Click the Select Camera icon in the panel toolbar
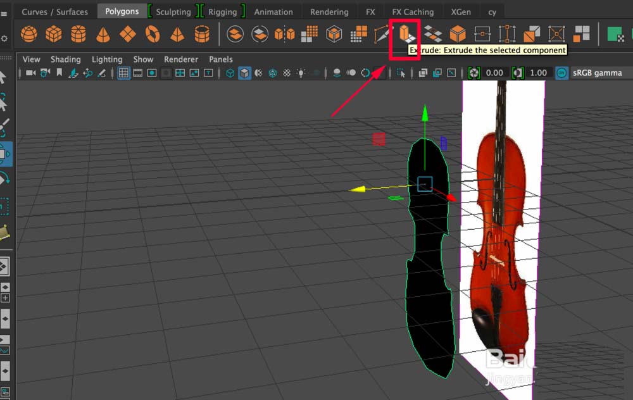The image size is (633, 400). tap(30, 73)
